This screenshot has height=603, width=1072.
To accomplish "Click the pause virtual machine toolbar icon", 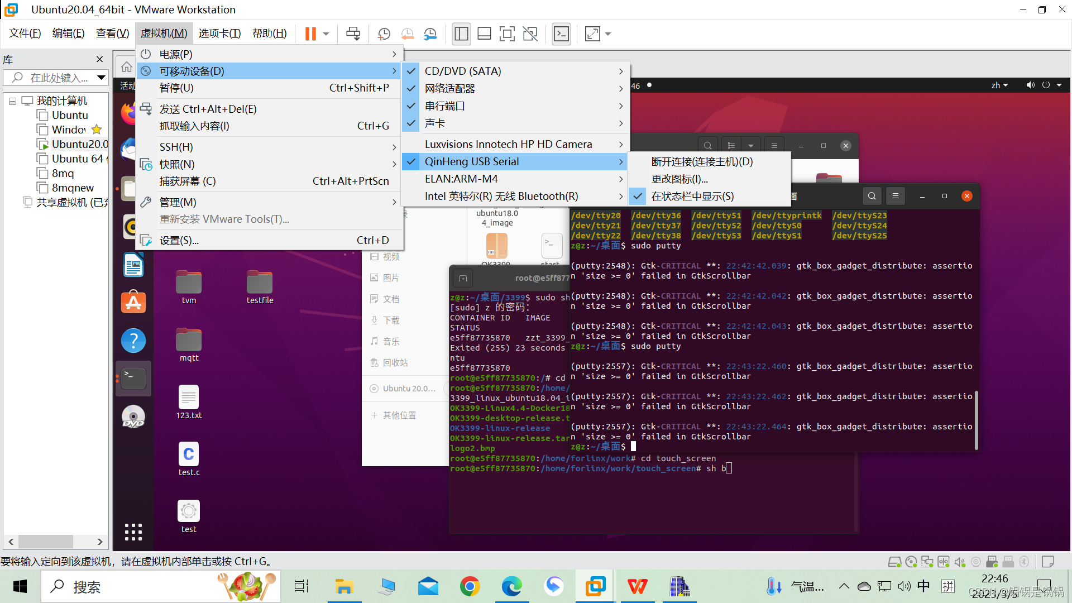I will [310, 34].
